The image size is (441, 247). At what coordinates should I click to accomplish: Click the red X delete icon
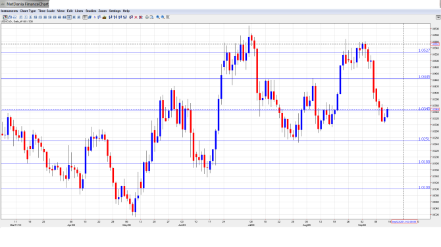[136, 17]
